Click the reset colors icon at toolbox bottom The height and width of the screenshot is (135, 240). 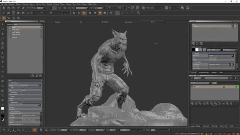[3, 120]
